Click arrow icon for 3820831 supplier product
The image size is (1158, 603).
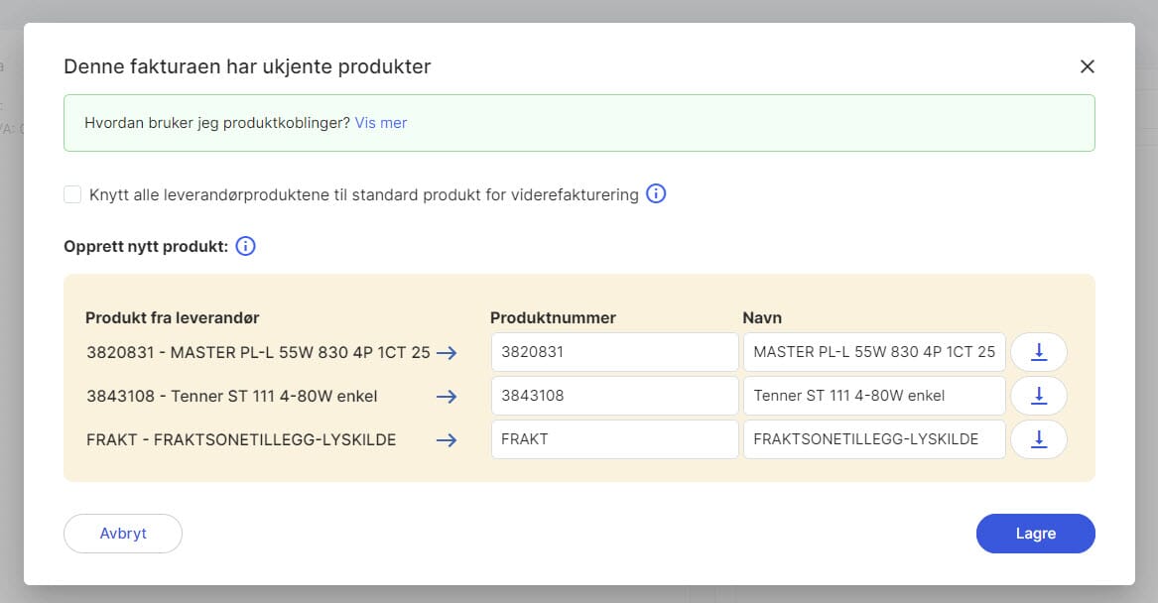pyautogui.click(x=447, y=352)
